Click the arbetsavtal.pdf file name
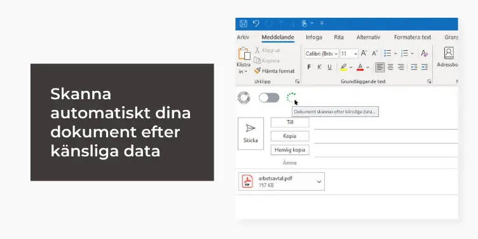The image size is (478, 239). pyautogui.click(x=275, y=179)
